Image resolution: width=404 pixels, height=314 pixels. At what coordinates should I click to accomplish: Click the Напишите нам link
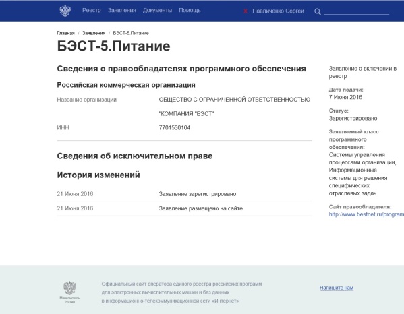click(337, 288)
